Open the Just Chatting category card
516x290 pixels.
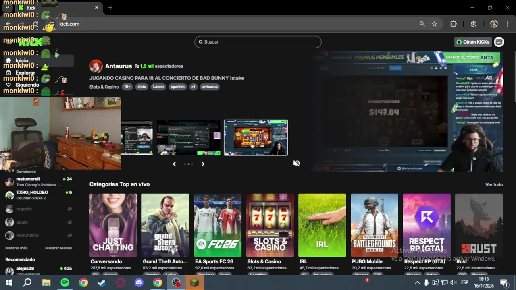113,225
